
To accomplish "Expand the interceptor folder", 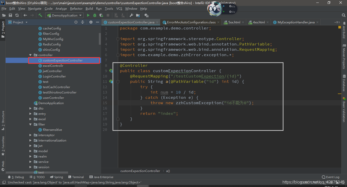I will [x=30, y=135].
